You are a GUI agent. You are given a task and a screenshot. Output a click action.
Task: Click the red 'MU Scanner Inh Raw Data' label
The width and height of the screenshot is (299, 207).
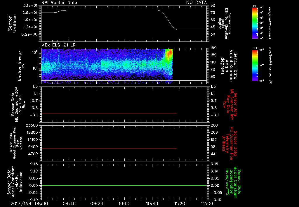pyautogui.click(x=231, y=104)
